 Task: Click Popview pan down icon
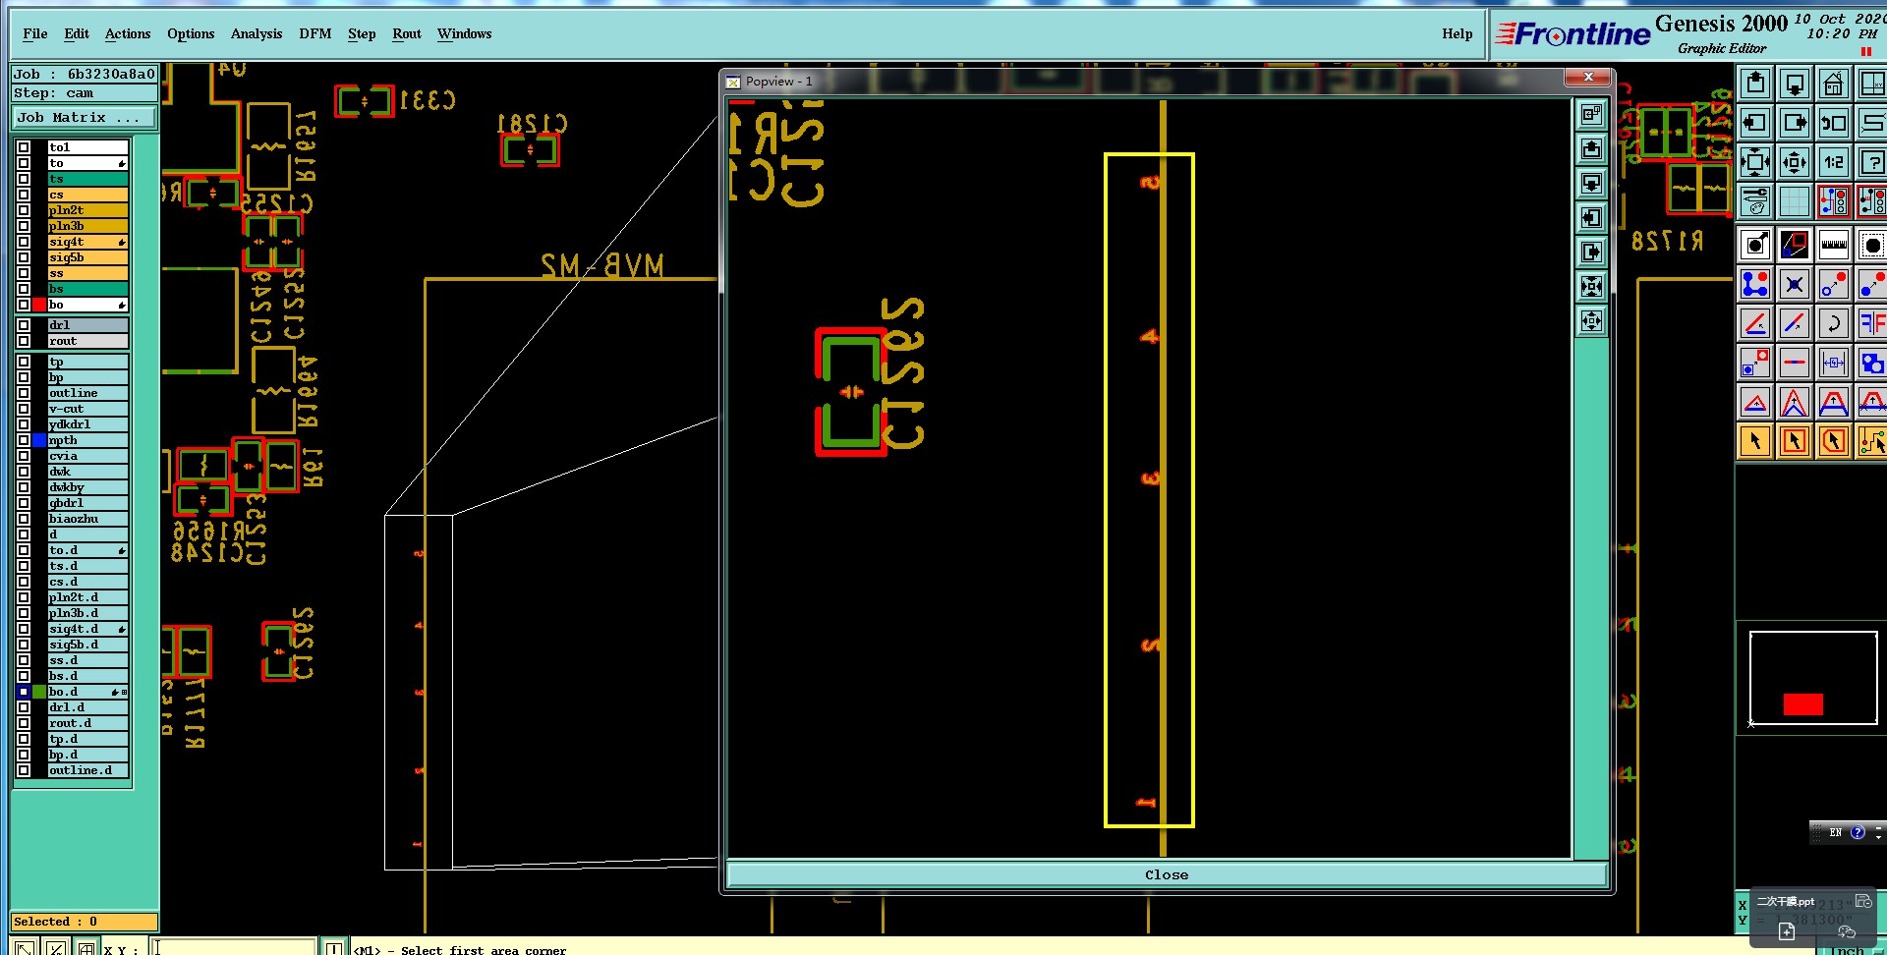coord(1592,184)
